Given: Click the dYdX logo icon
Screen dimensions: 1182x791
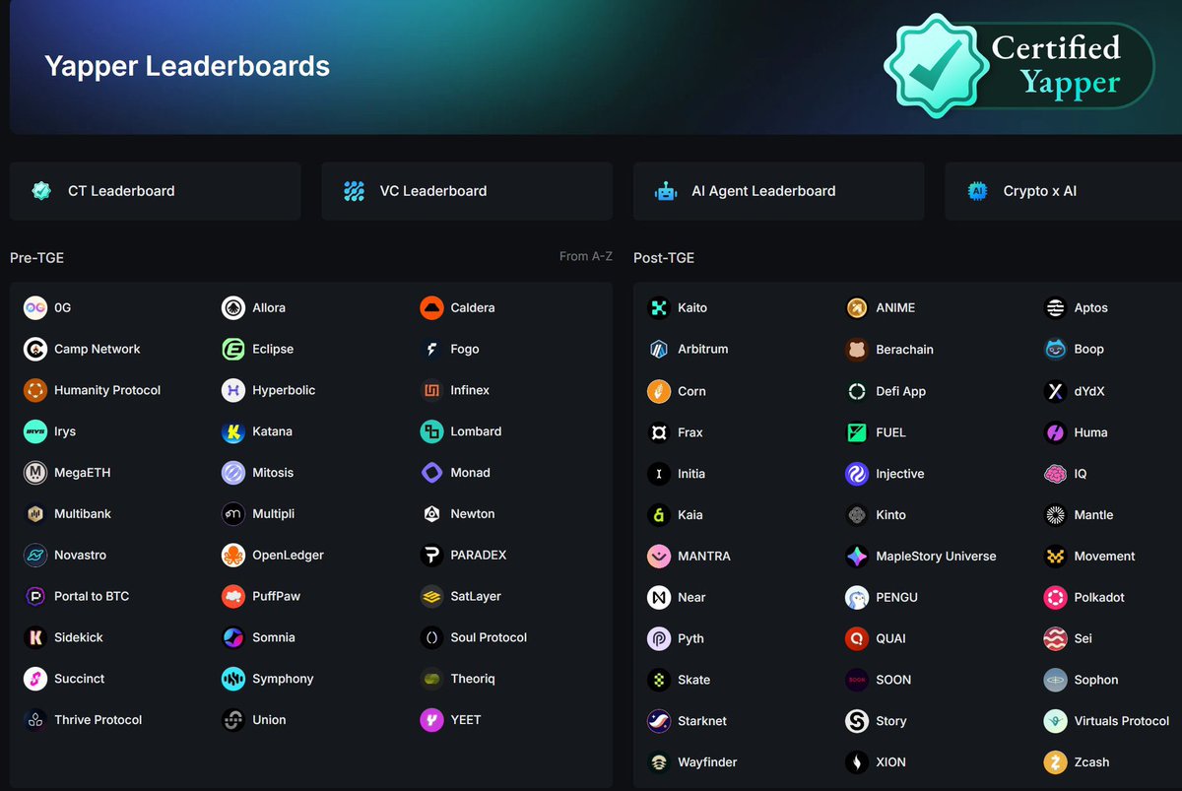Looking at the screenshot, I should [1056, 391].
